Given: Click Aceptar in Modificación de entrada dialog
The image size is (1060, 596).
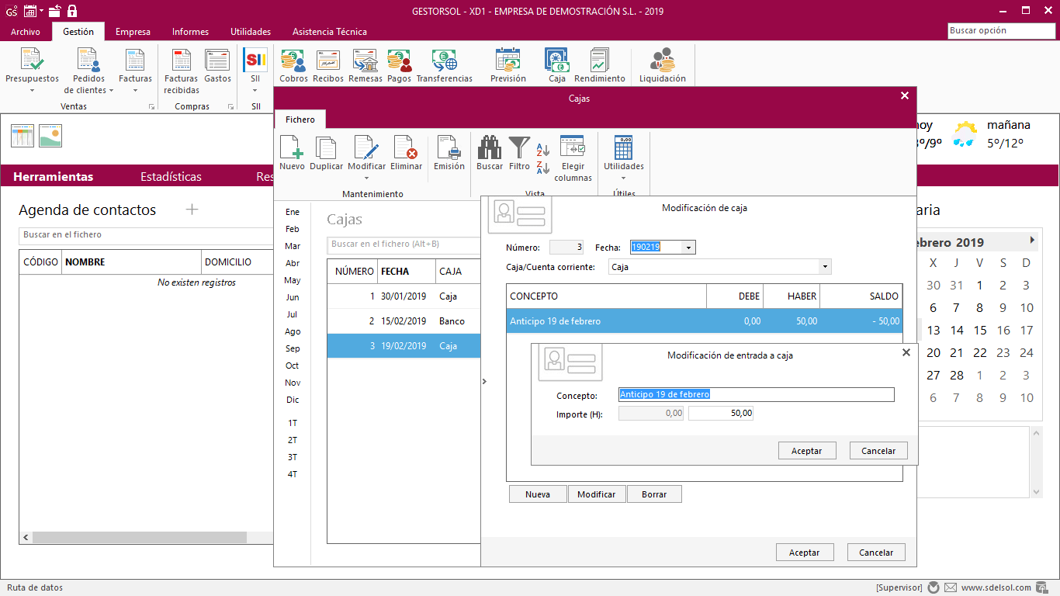Looking at the screenshot, I should pyautogui.click(x=807, y=451).
